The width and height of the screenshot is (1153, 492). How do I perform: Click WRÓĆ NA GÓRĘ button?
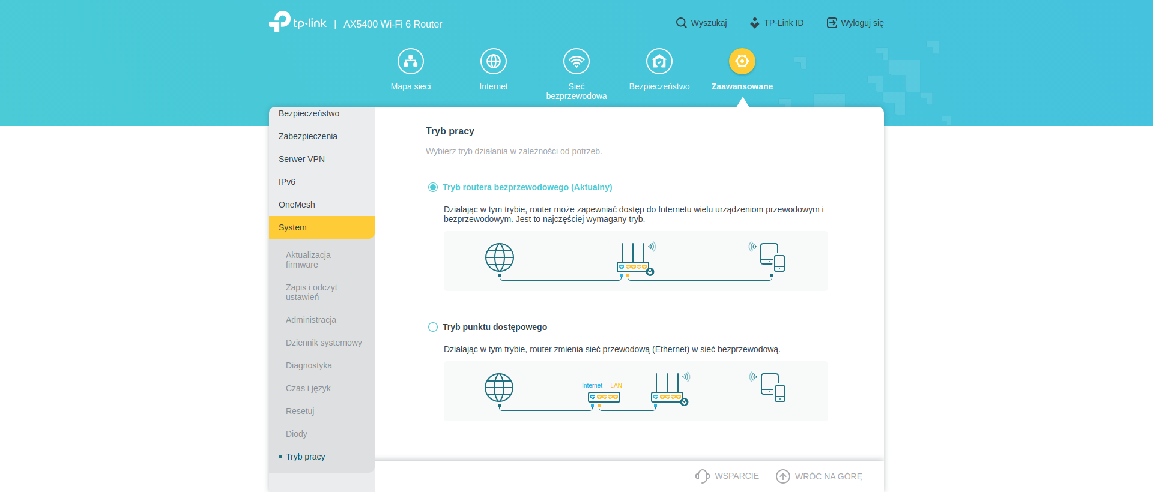[819, 476]
